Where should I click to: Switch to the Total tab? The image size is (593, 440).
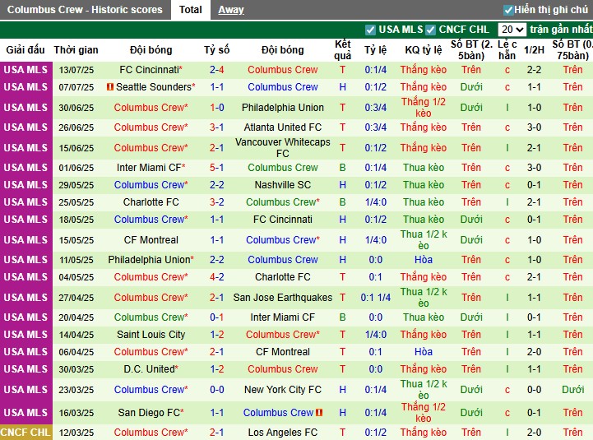[190, 10]
